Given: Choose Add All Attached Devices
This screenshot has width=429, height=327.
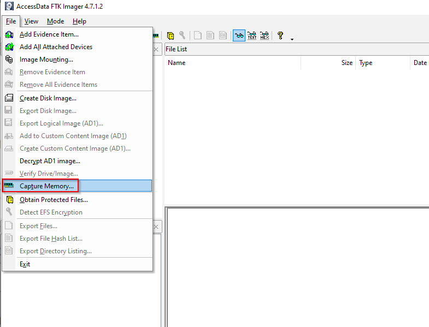Looking at the screenshot, I should (x=77, y=47).
